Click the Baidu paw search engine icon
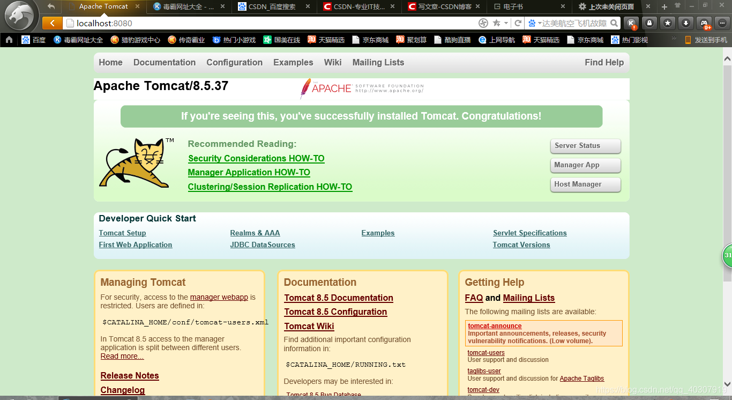Image resolution: width=732 pixels, height=400 pixels. [532, 23]
